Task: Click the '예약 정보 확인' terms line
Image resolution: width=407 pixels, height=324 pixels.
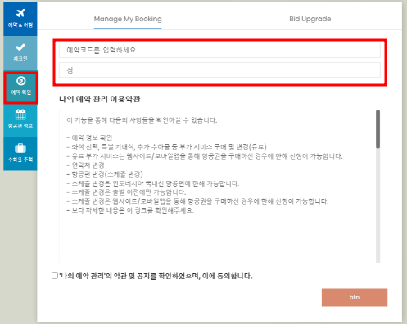Action: click(x=89, y=137)
